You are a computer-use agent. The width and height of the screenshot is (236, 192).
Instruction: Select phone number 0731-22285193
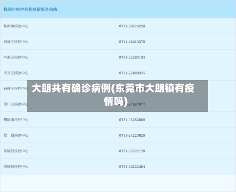pyautogui.click(x=132, y=57)
